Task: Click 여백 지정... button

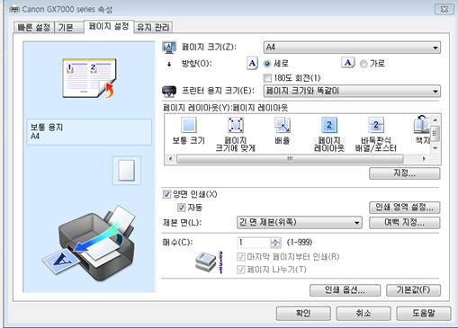Action: point(405,223)
